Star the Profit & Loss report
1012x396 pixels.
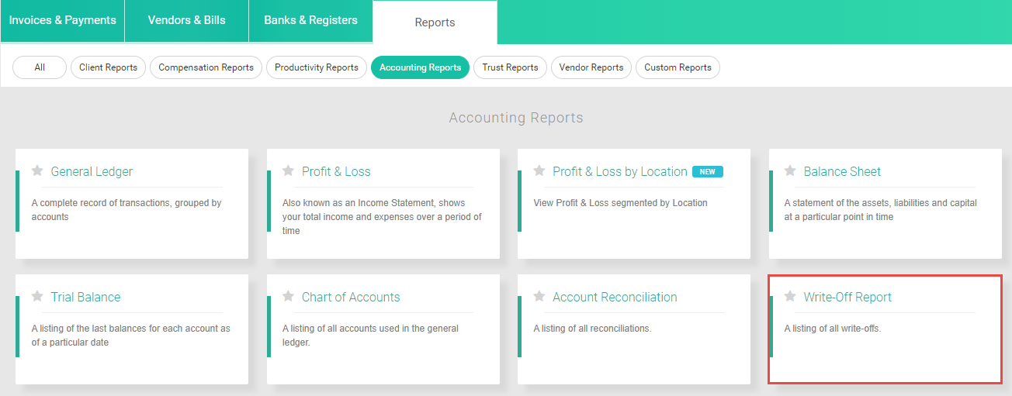(x=288, y=170)
